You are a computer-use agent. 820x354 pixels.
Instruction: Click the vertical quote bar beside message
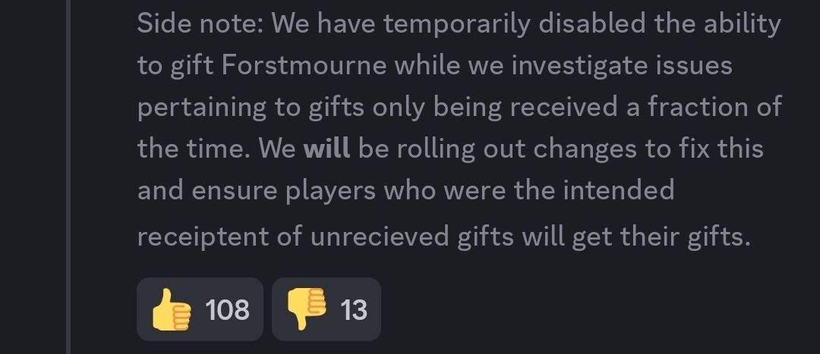pos(68,177)
